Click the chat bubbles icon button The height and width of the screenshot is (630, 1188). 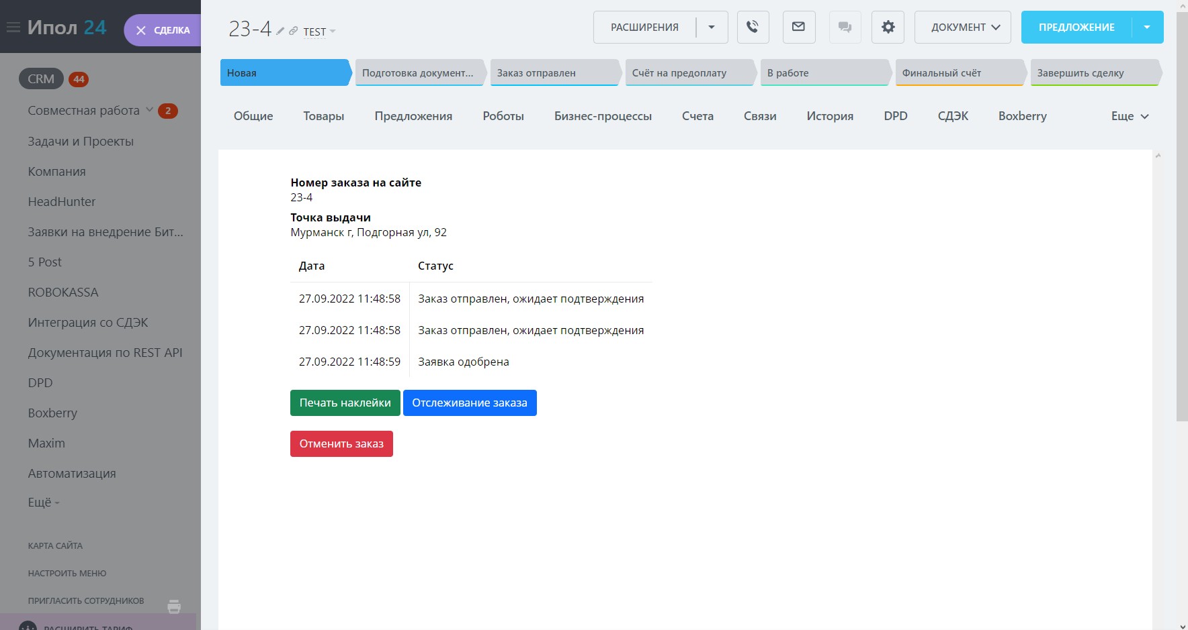coord(845,28)
